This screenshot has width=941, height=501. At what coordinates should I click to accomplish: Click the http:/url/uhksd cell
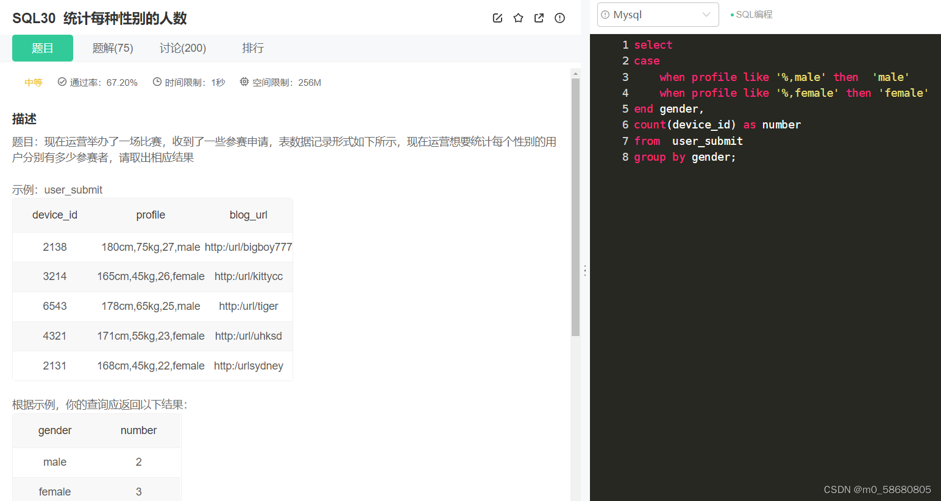(249, 336)
